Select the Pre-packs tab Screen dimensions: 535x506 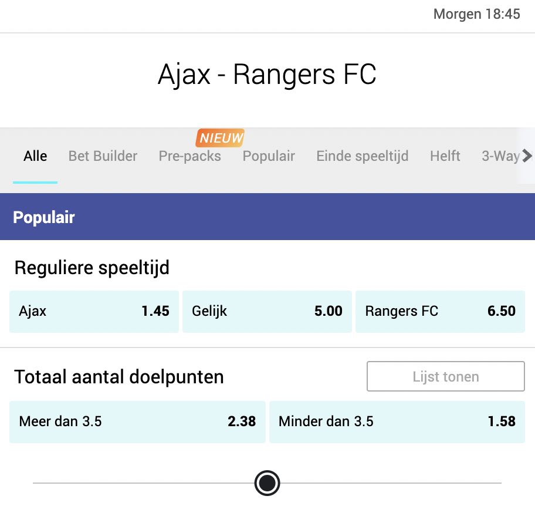coord(189,156)
